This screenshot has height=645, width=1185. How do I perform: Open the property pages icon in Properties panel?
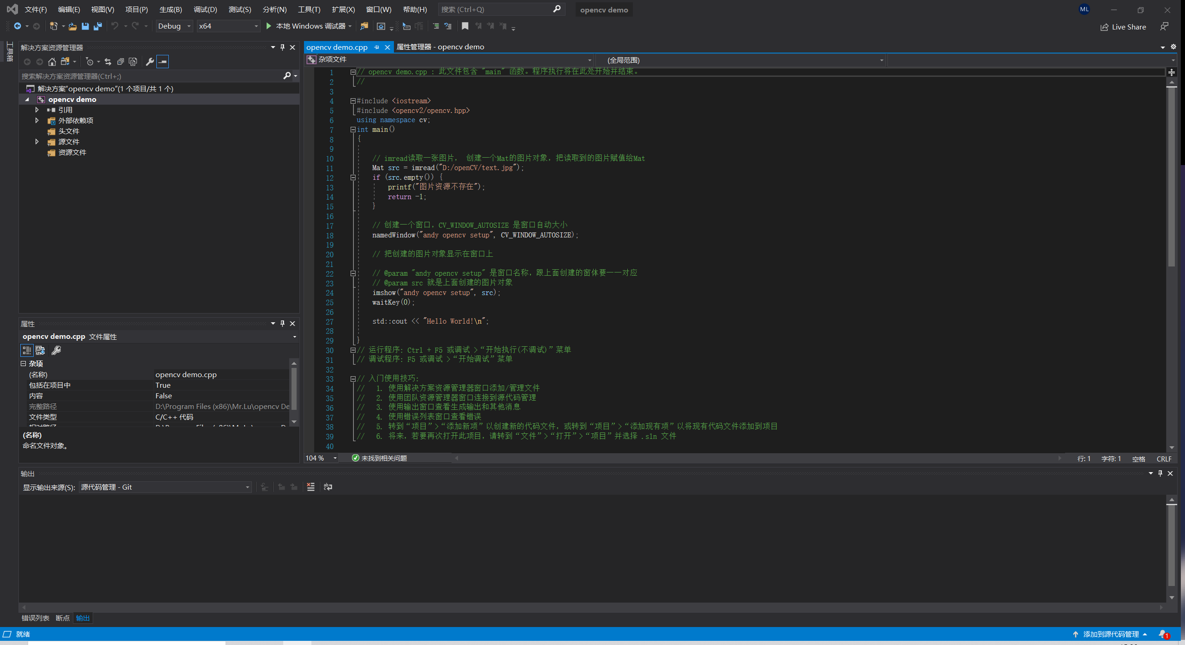(56, 350)
